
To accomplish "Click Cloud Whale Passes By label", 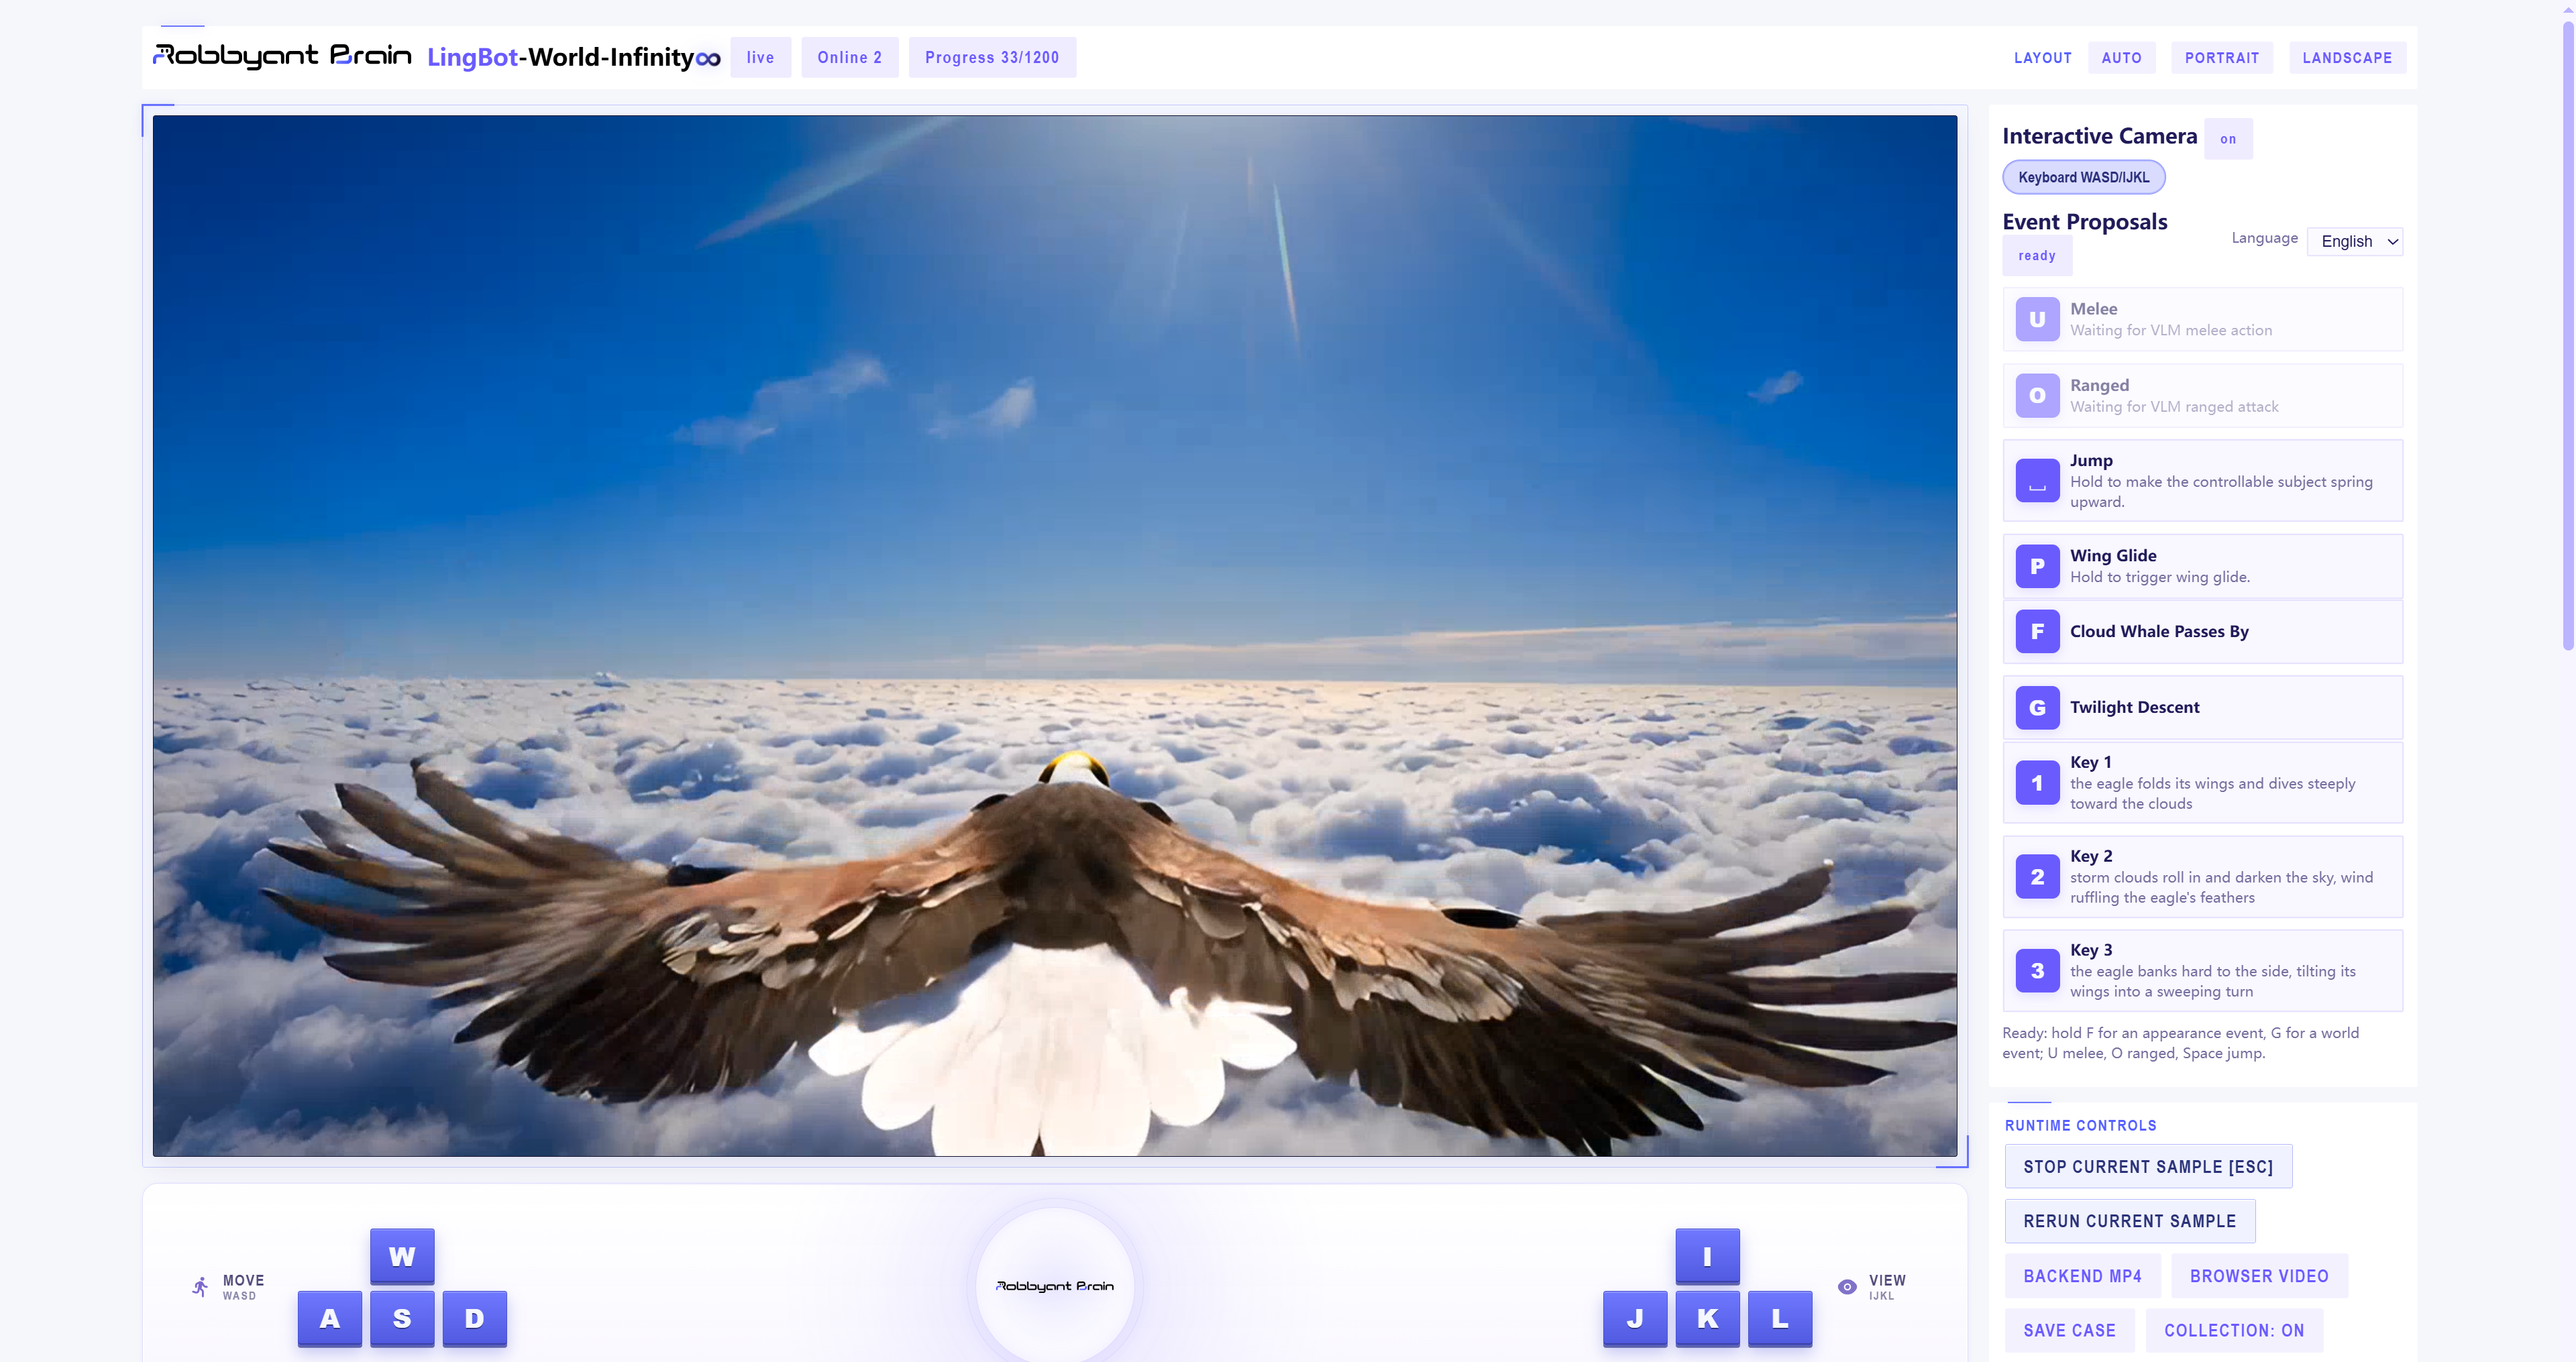I will pos(2159,631).
